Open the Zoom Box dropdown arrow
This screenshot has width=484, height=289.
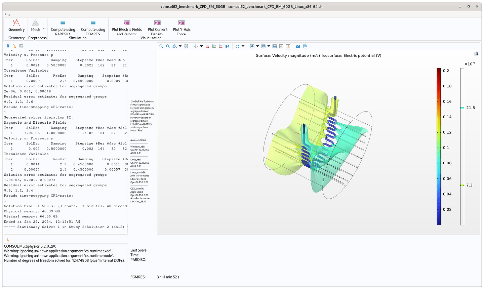[180, 46]
